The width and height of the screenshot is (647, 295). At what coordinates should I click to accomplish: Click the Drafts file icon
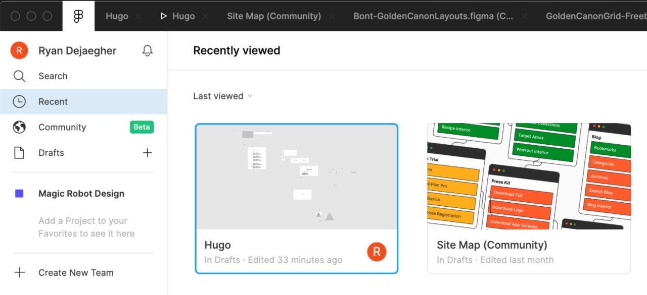click(x=19, y=153)
